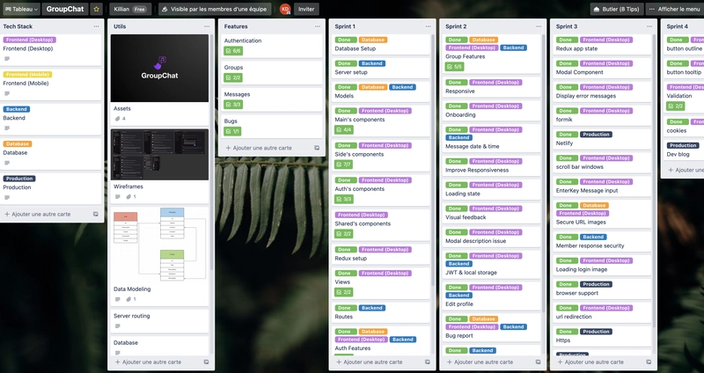Star the GroupChat board
The width and height of the screenshot is (704, 373).
[96, 9]
